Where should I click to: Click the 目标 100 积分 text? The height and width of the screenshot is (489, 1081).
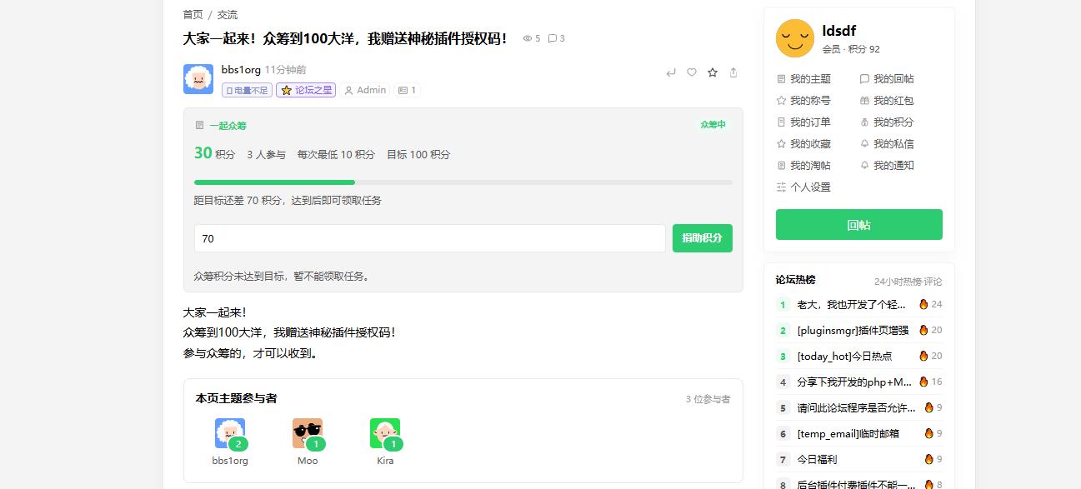(418, 155)
